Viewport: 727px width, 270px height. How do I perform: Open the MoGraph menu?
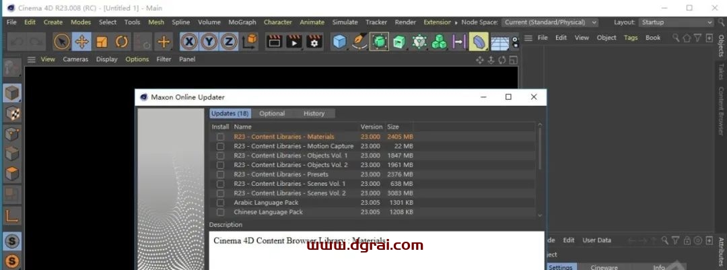(242, 22)
